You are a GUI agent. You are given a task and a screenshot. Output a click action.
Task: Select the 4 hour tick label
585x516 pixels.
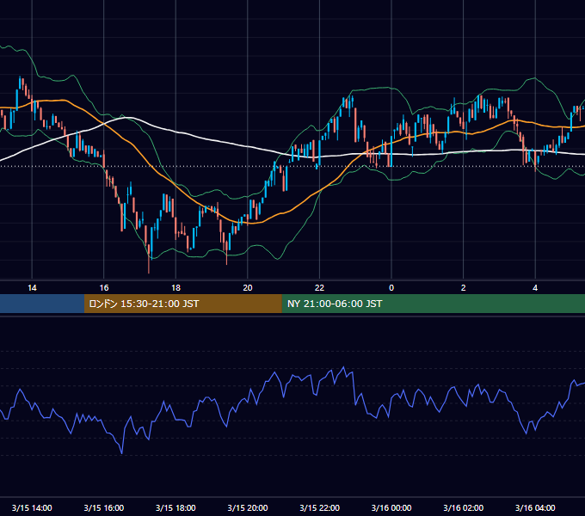[535, 288]
